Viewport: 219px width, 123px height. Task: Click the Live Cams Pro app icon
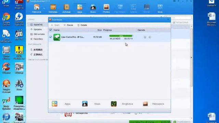(x=57, y=37)
